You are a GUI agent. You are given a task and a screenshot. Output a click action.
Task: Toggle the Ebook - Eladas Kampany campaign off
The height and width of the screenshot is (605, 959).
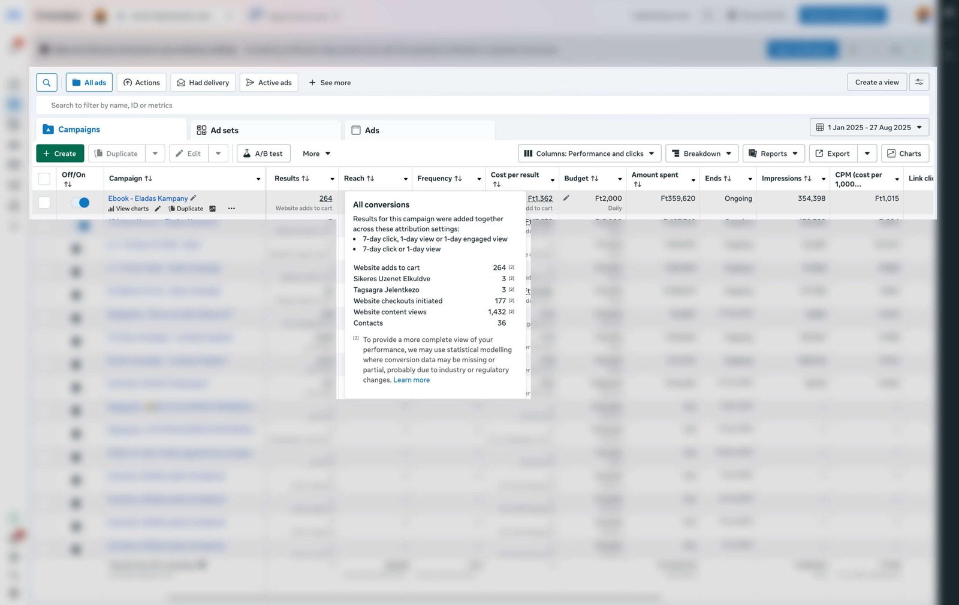point(80,203)
